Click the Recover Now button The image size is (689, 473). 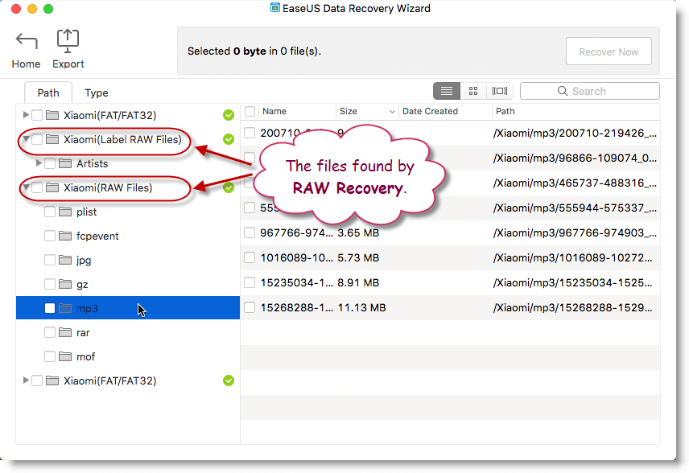click(x=609, y=51)
